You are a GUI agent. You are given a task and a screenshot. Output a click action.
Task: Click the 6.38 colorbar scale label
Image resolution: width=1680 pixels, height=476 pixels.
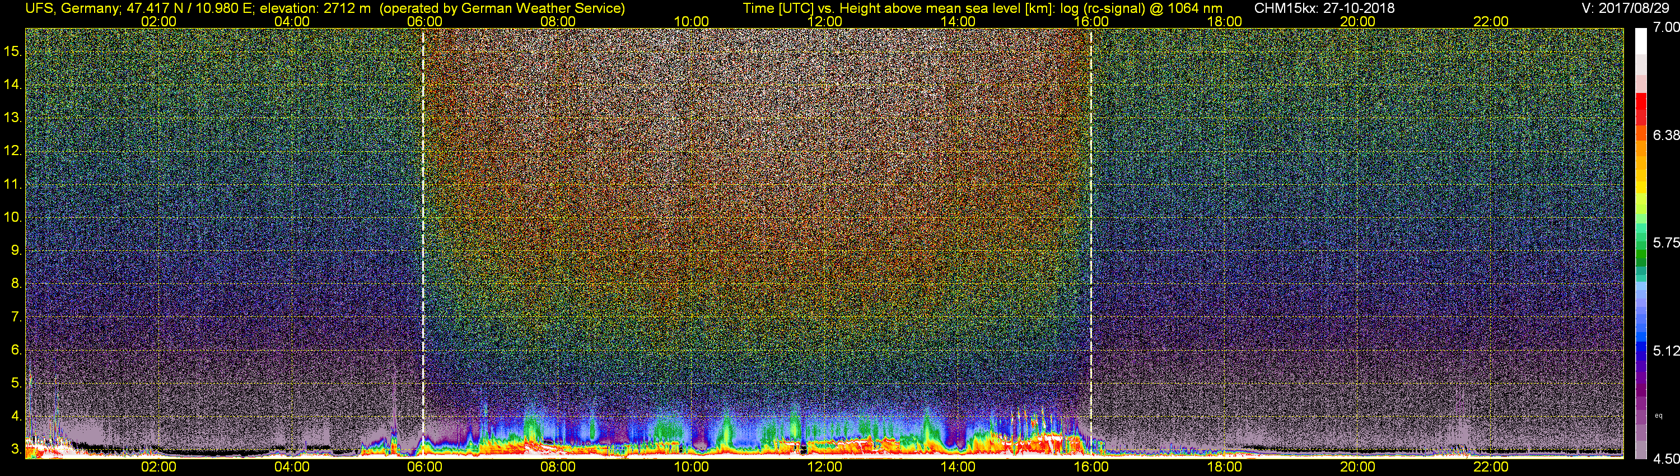[x=1667, y=135]
